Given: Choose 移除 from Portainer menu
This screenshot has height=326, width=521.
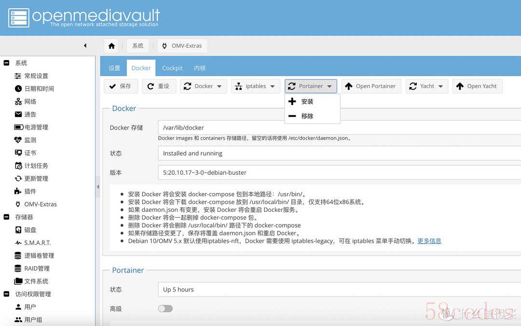Looking at the screenshot, I should (312, 116).
